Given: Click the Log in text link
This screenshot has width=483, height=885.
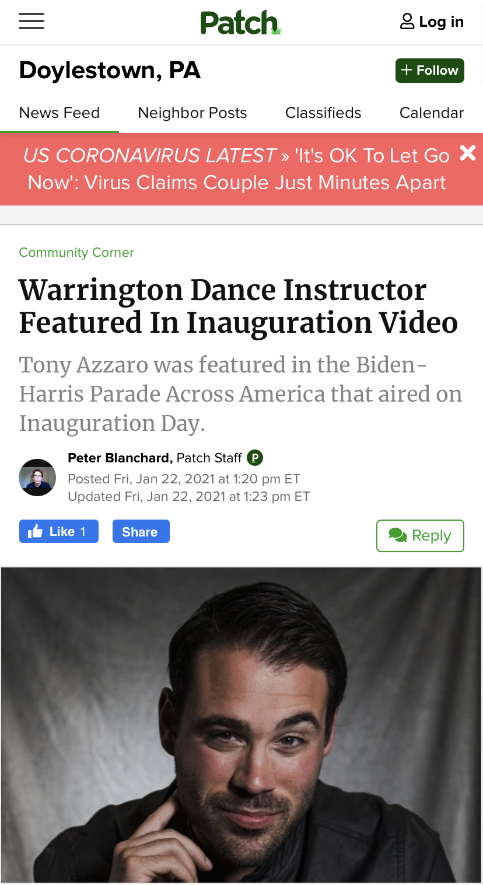Looking at the screenshot, I should (442, 22).
